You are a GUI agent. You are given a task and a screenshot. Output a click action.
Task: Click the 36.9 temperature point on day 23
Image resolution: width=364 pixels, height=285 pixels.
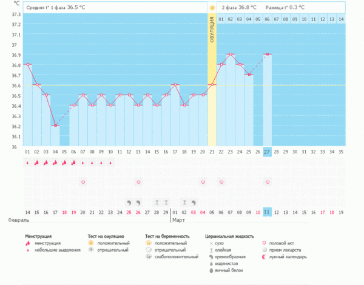(x=231, y=55)
